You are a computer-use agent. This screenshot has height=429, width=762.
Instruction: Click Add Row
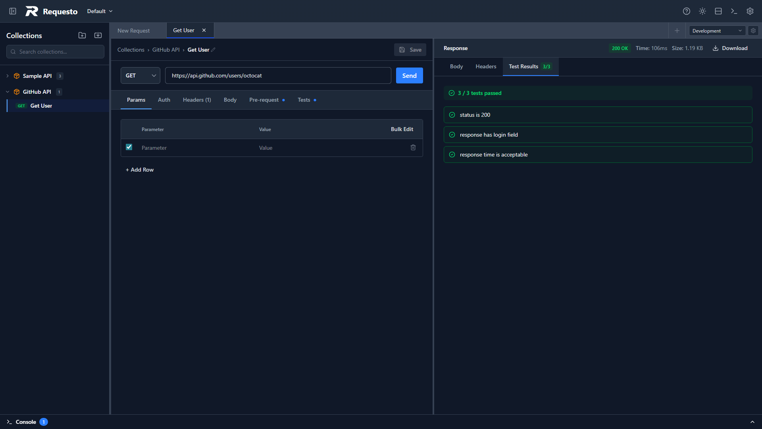140,170
